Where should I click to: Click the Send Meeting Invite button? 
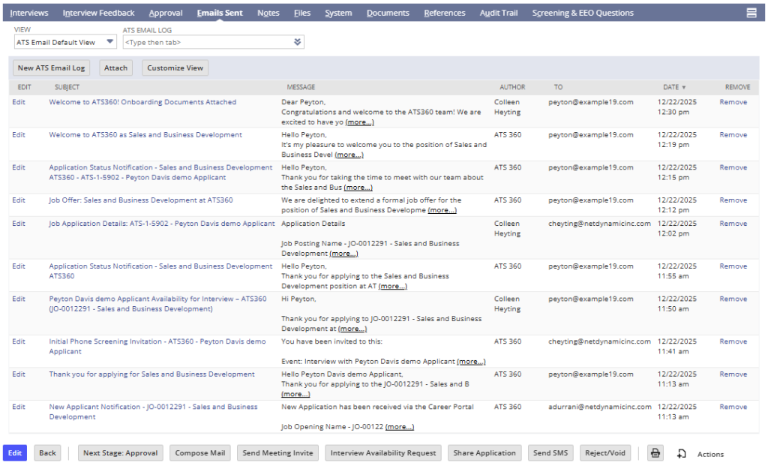277,452
